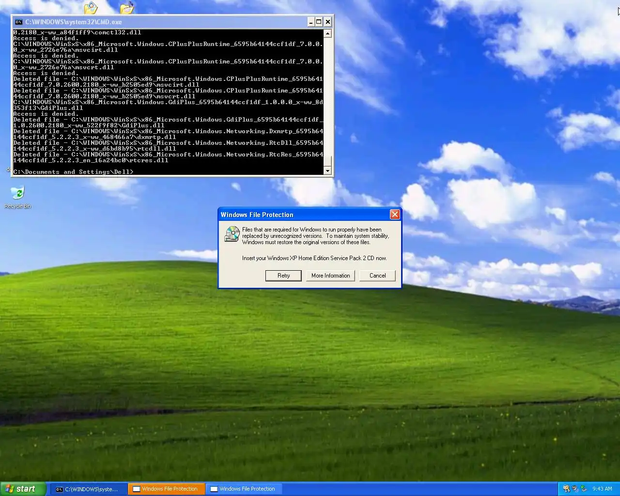Click the Retry button in the dialog
The image size is (620, 496).
283,276
